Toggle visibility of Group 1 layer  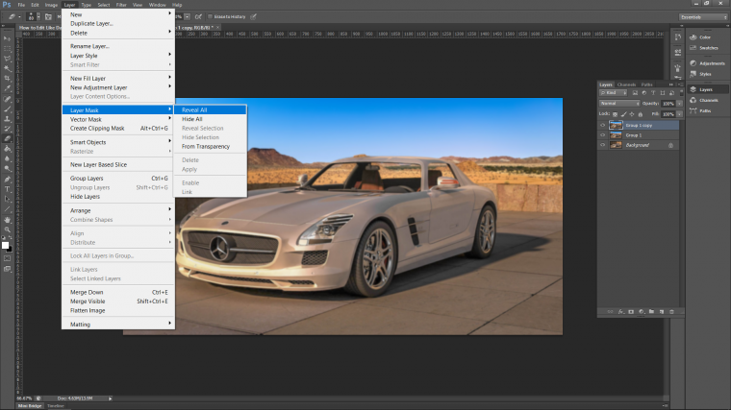[602, 135]
